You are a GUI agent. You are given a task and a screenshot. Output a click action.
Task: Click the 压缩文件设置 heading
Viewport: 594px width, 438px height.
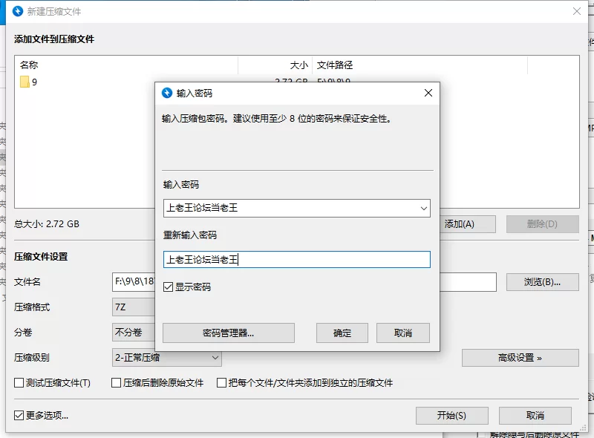(x=41, y=257)
